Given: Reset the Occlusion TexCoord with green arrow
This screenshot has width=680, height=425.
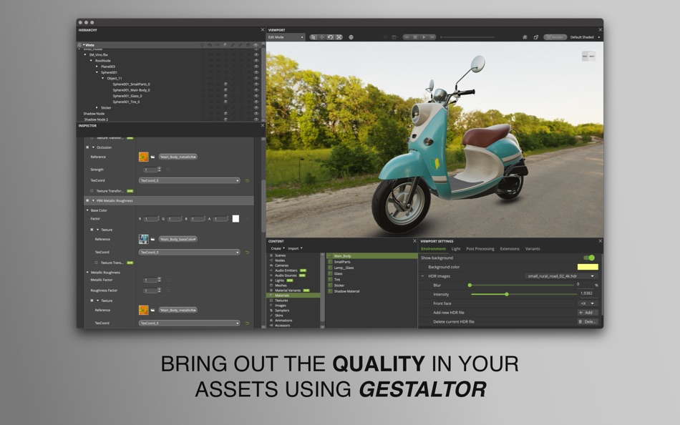Looking at the screenshot, I should click(x=247, y=180).
